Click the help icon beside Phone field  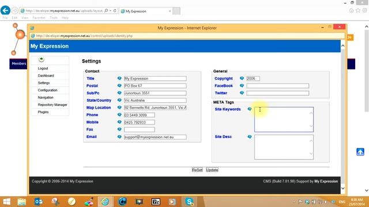(x=119, y=114)
